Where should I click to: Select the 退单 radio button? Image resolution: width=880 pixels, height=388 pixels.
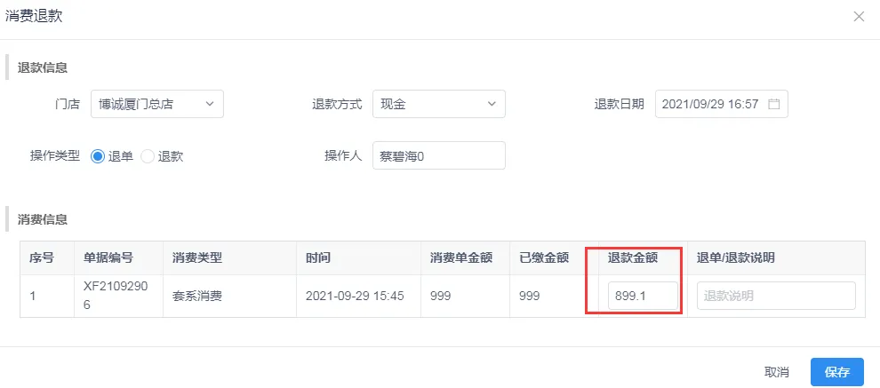(98, 156)
